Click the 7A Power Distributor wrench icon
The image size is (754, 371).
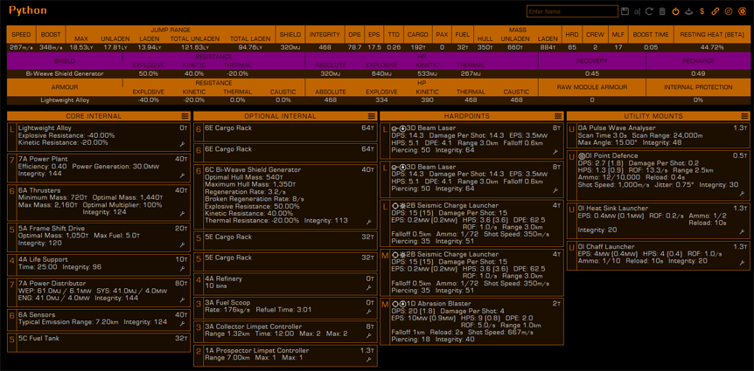(x=183, y=299)
